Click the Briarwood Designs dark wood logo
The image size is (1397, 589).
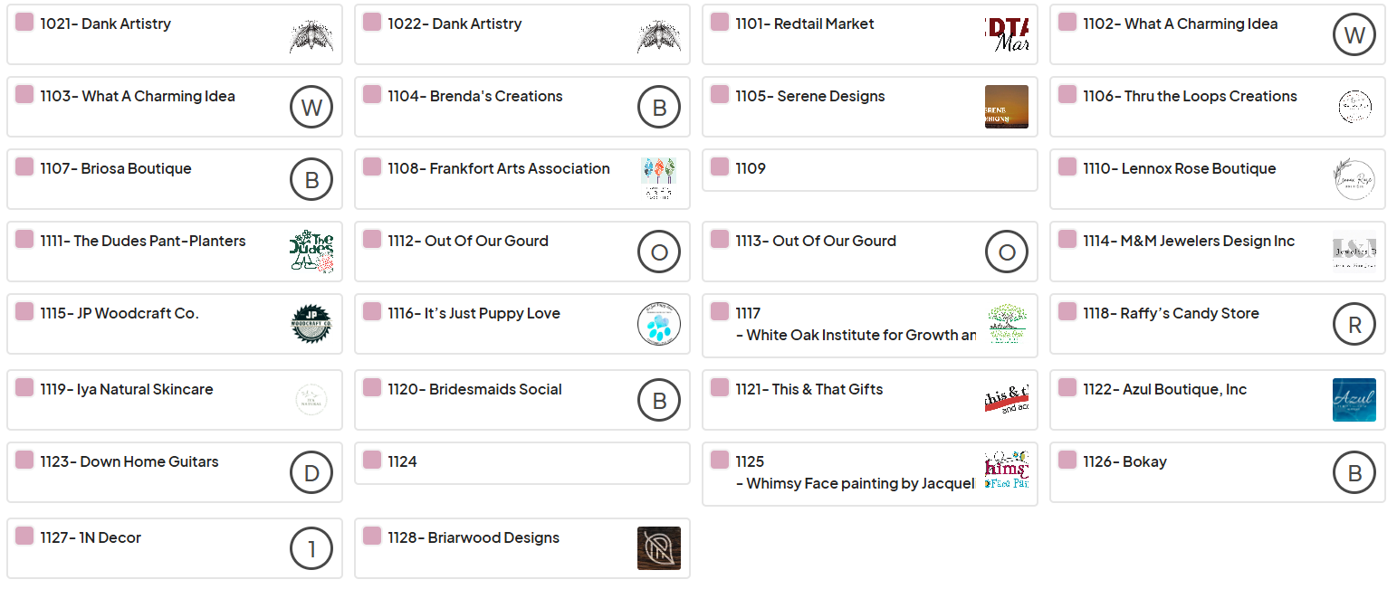pyautogui.click(x=659, y=548)
